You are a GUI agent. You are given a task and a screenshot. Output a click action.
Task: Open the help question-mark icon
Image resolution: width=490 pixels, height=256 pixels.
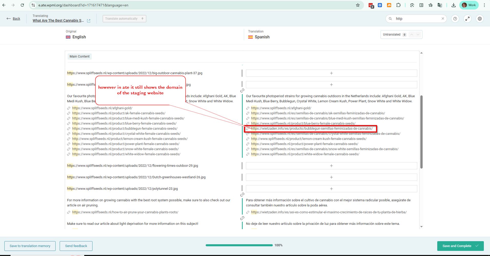(x=455, y=19)
